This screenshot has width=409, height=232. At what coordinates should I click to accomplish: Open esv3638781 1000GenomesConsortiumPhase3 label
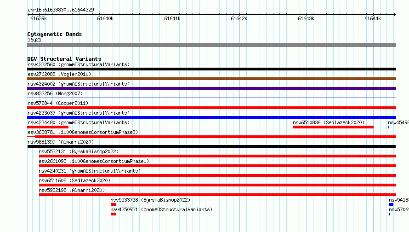pos(83,132)
